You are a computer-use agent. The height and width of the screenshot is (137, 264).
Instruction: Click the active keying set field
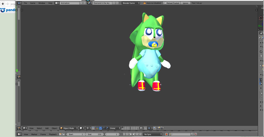(180, 134)
